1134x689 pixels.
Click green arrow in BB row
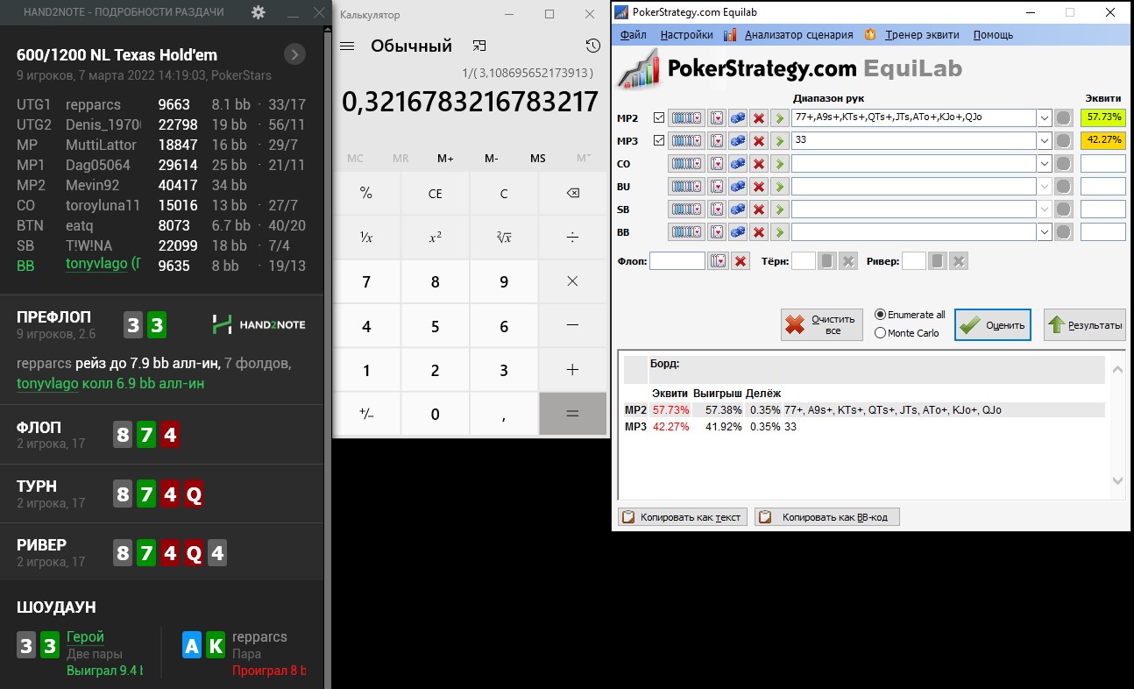[779, 232]
